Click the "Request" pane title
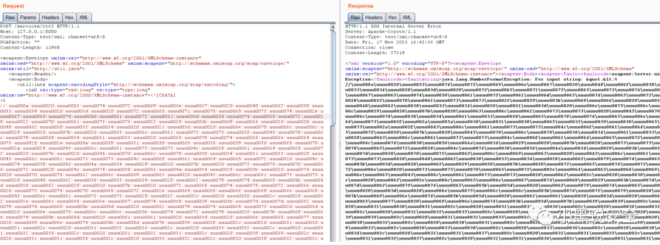This screenshot has height=245, width=660. [13, 5]
